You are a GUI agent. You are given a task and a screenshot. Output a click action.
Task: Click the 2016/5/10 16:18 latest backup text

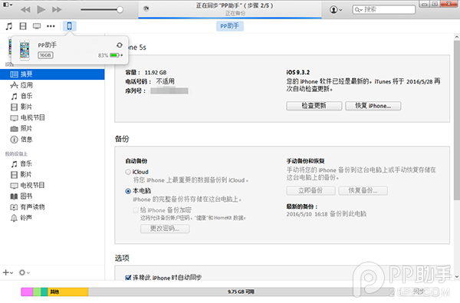[327, 214]
